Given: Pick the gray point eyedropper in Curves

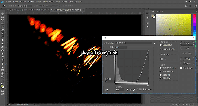Looking at the screenshot, I should pyautogui.click(x=131, y=90).
